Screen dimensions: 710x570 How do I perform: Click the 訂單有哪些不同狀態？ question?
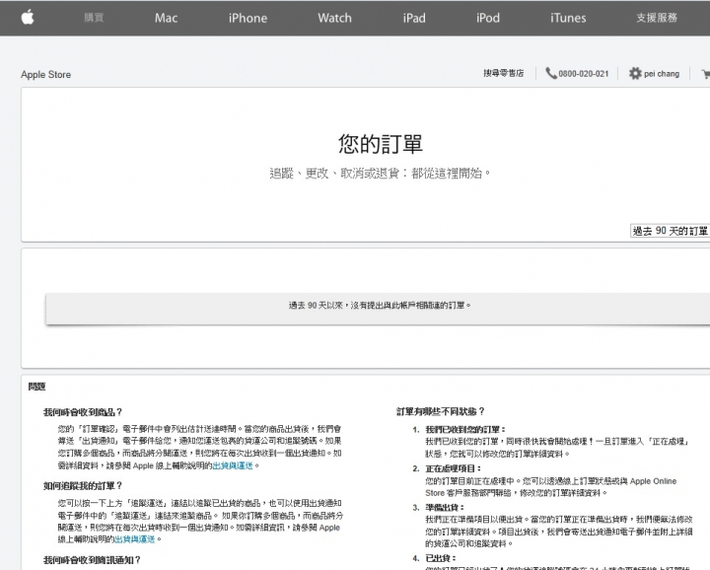[x=441, y=411]
